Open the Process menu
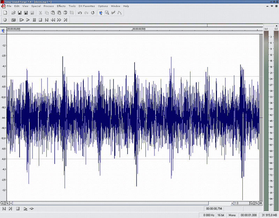This screenshot has height=218, width=279. coord(48,6)
